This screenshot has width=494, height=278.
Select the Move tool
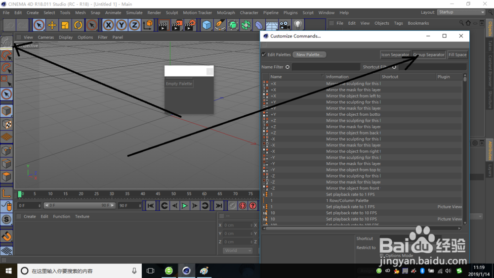(x=52, y=25)
